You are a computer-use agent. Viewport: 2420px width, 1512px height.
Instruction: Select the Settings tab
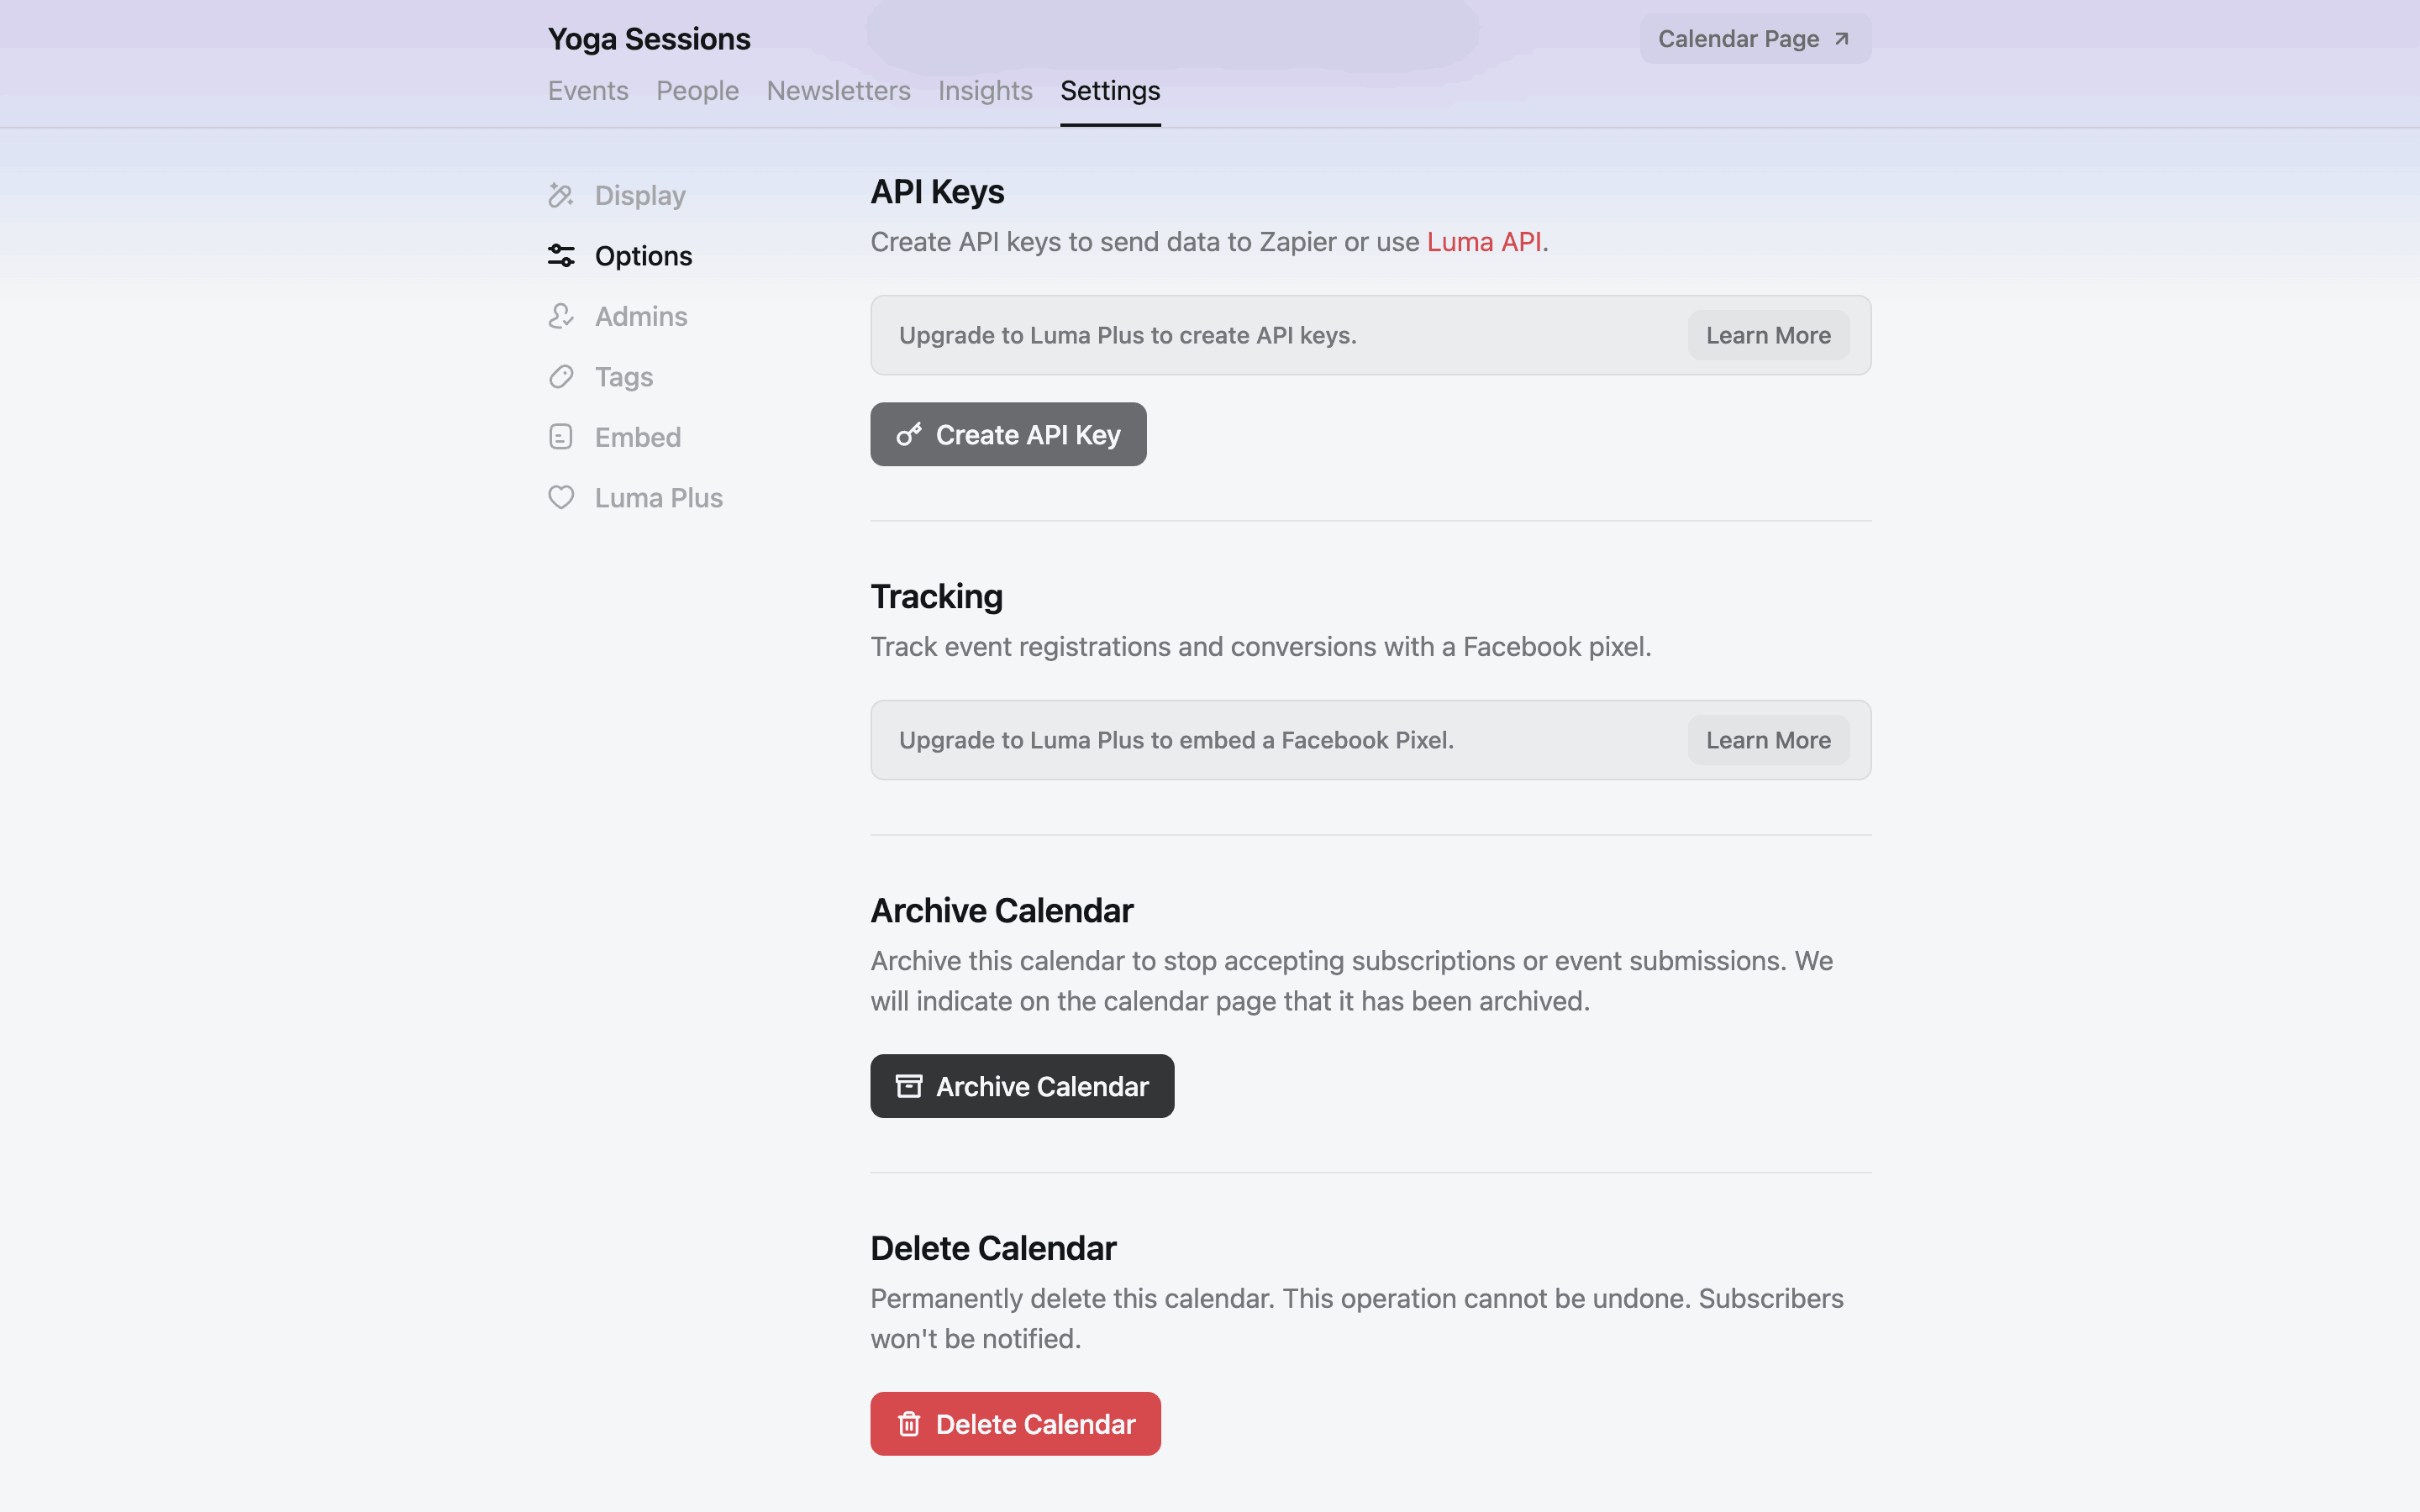click(1110, 91)
